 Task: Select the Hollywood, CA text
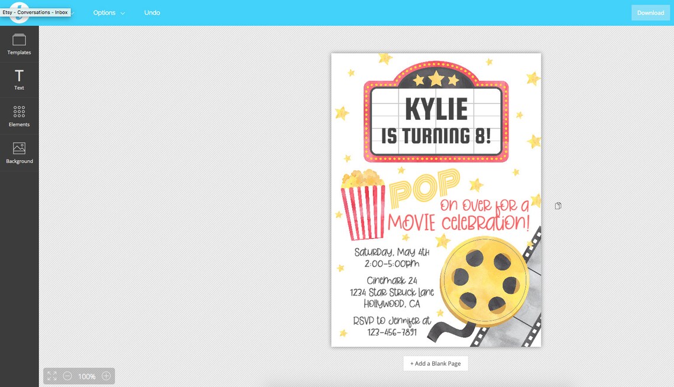coord(391,304)
